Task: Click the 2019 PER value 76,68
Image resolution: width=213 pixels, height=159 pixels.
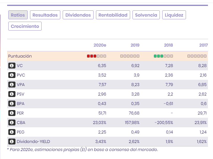Action: 134,113
